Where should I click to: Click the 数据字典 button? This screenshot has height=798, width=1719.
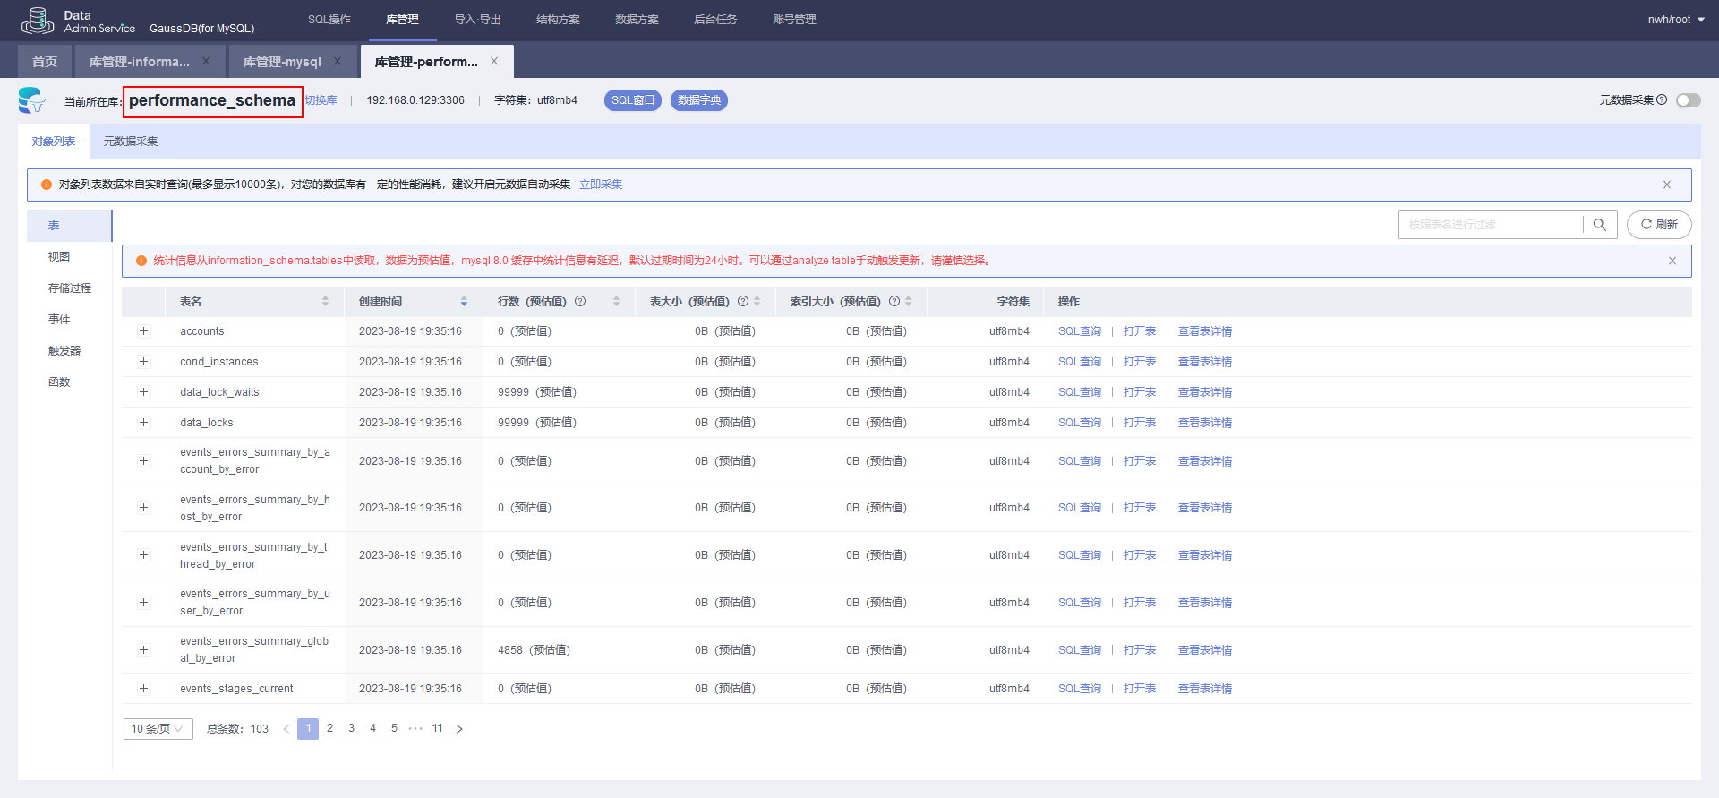[699, 100]
